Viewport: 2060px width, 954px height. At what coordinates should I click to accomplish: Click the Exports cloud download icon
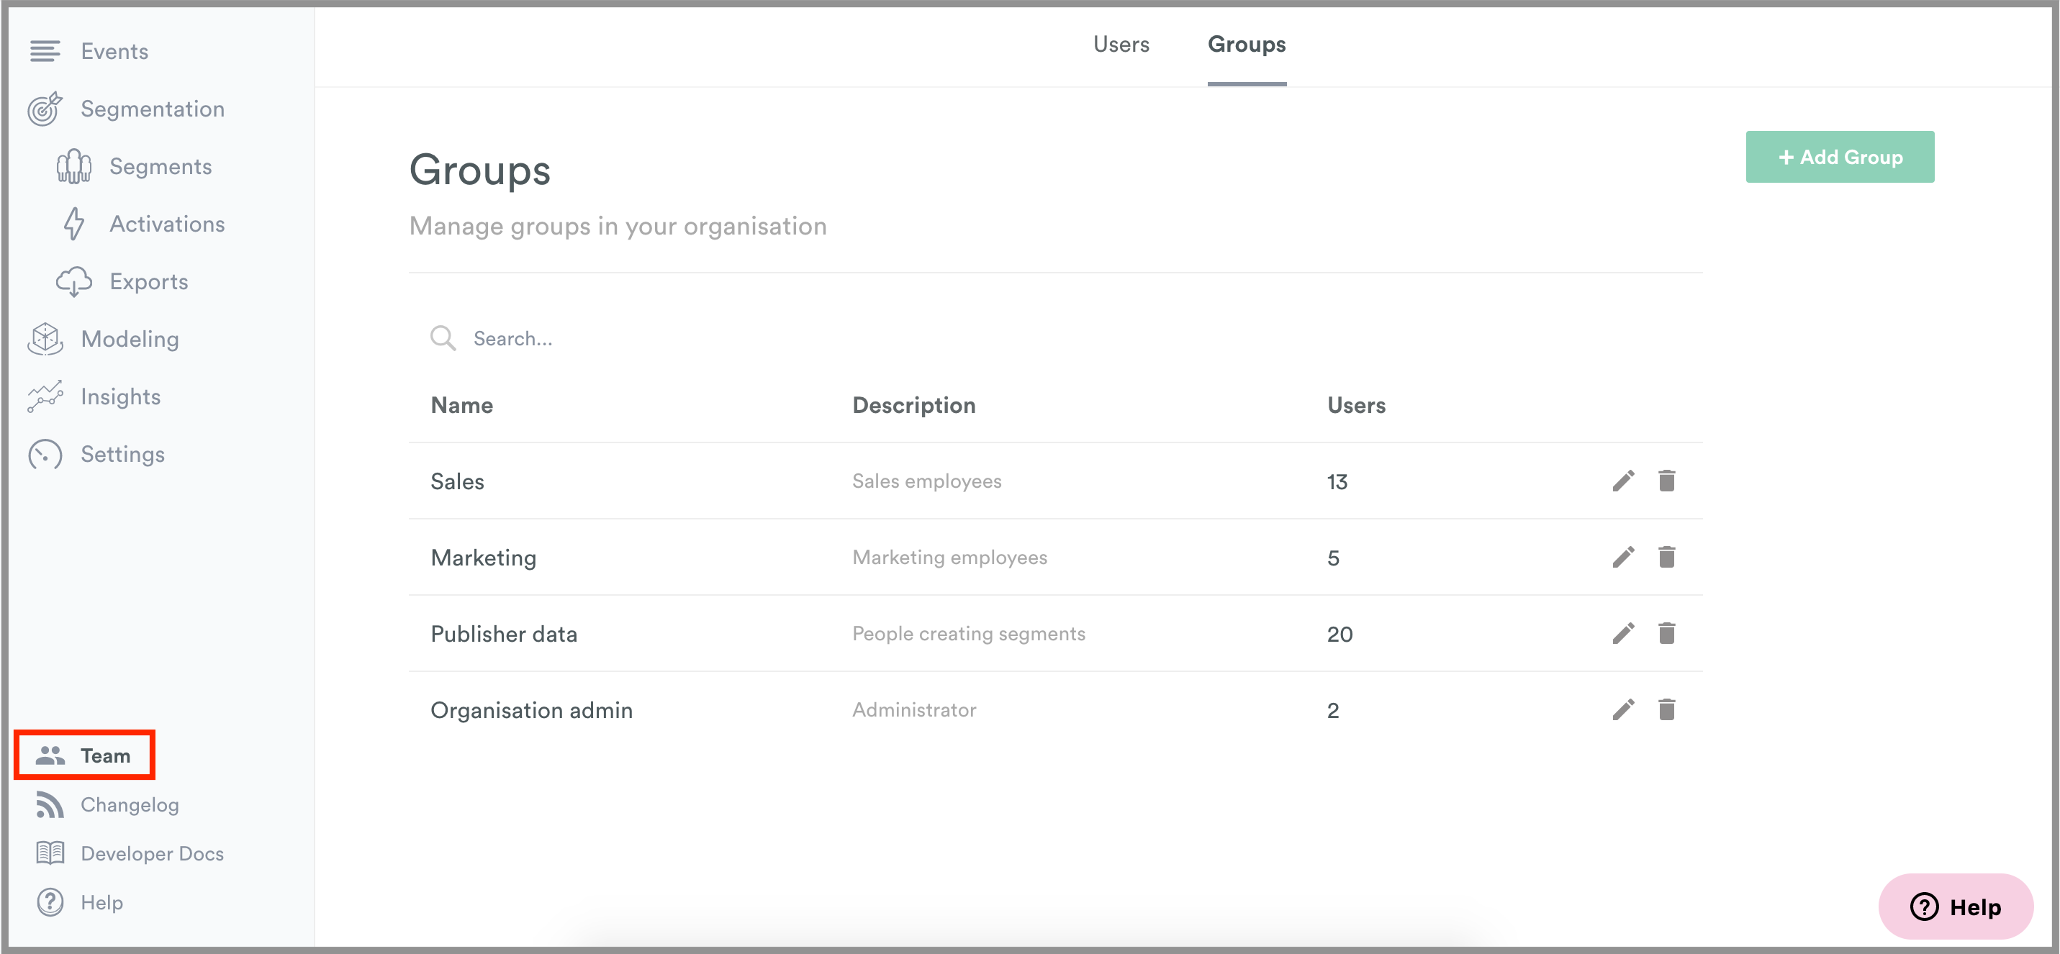[x=73, y=281]
